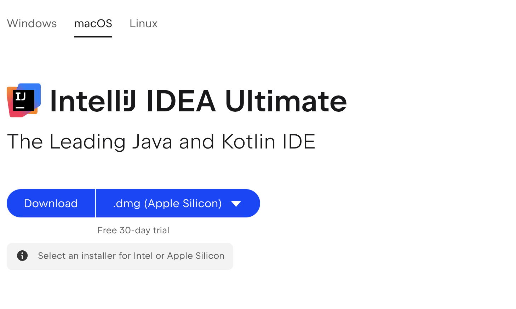Click the IntelliJ IDEA Ultimate heading
The image size is (516, 309).
198,101
